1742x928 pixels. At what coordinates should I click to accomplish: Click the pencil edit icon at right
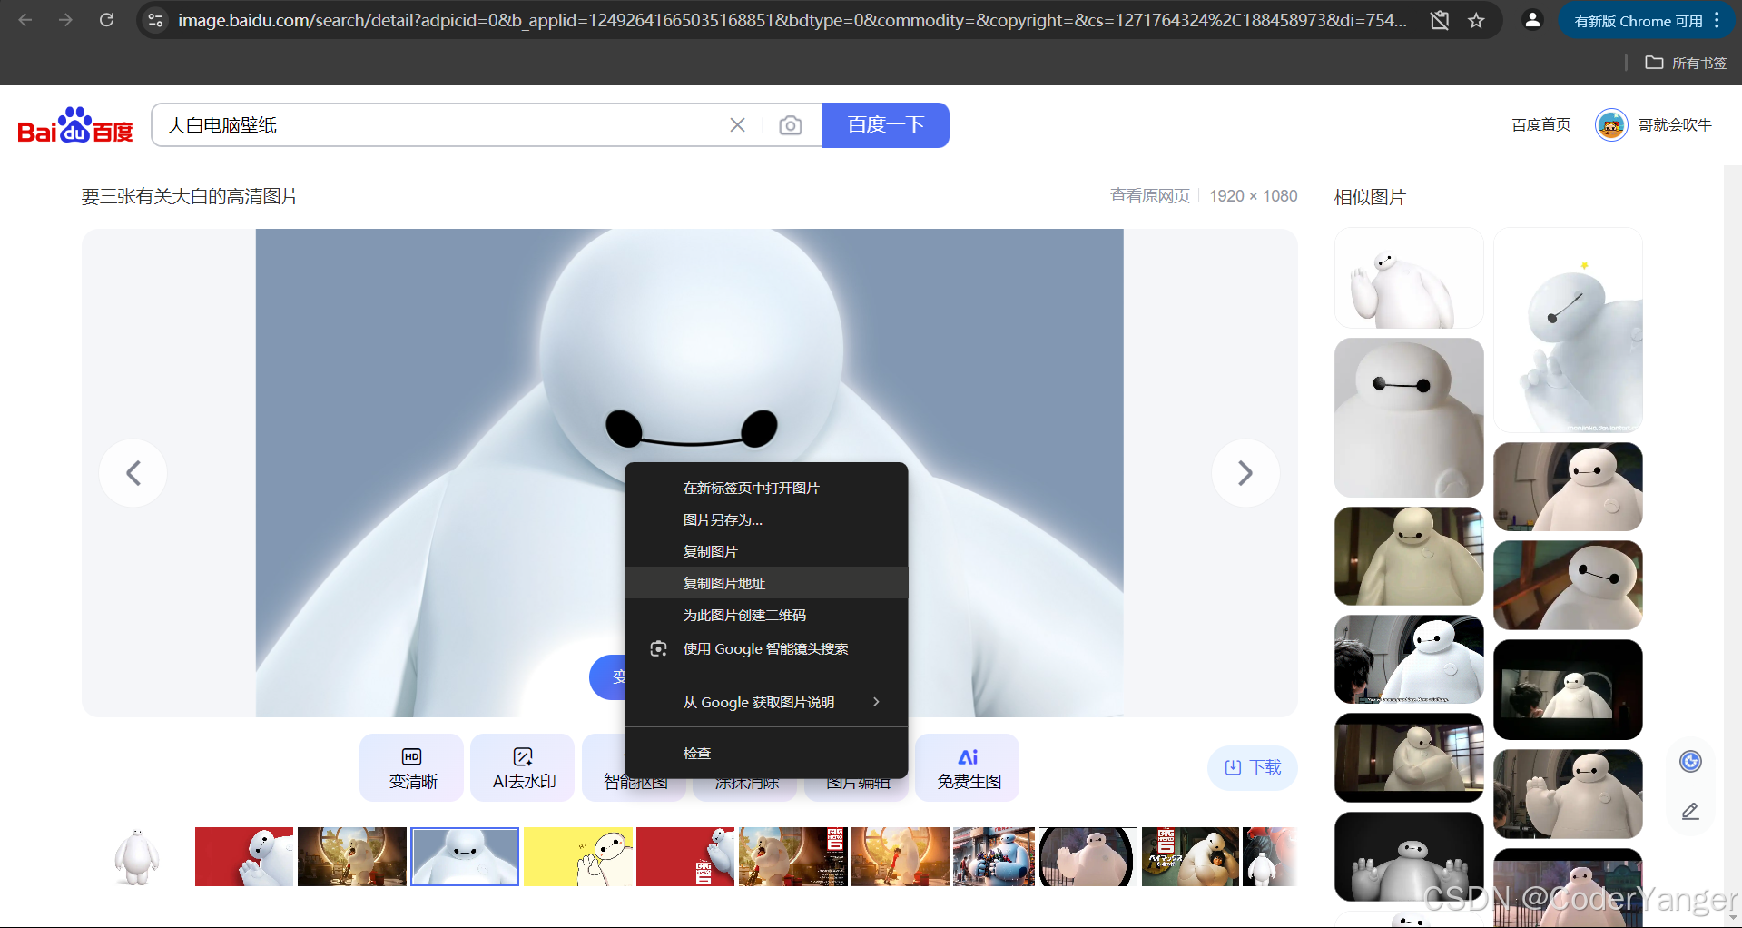tap(1690, 811)
